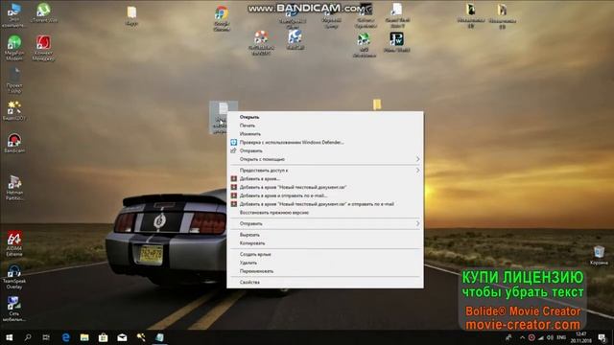614x345 pixels.
Task: Open File Explorer from the taskbar
Action: pyautogui.click(x=84, y=337)
